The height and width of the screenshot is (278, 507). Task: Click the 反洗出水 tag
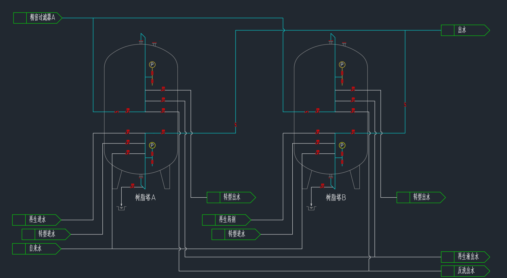pyautogui.click(x=465, y=271)
